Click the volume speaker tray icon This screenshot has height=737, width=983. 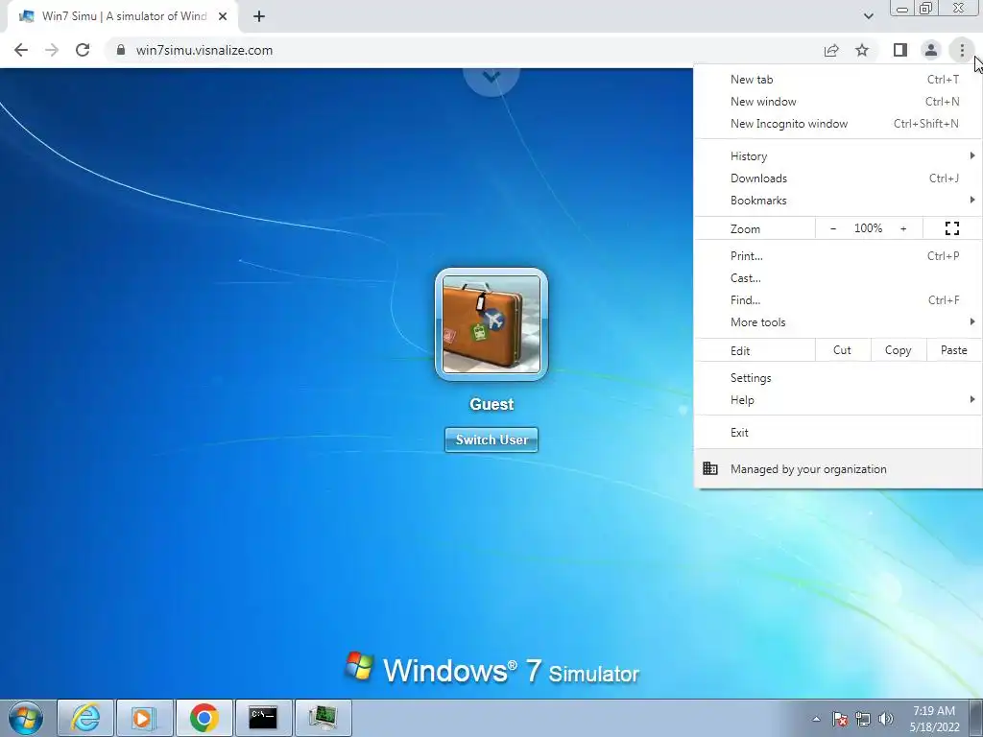coord(885,719)
